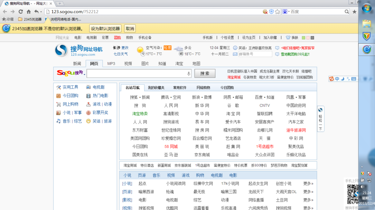Click 设为默认浏览器 button
This screenshot has height=210, width=375.
pyautogui.click(x=105, y=29)
